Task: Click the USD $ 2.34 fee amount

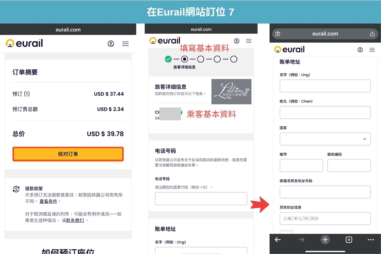Action: coord(110,109)
